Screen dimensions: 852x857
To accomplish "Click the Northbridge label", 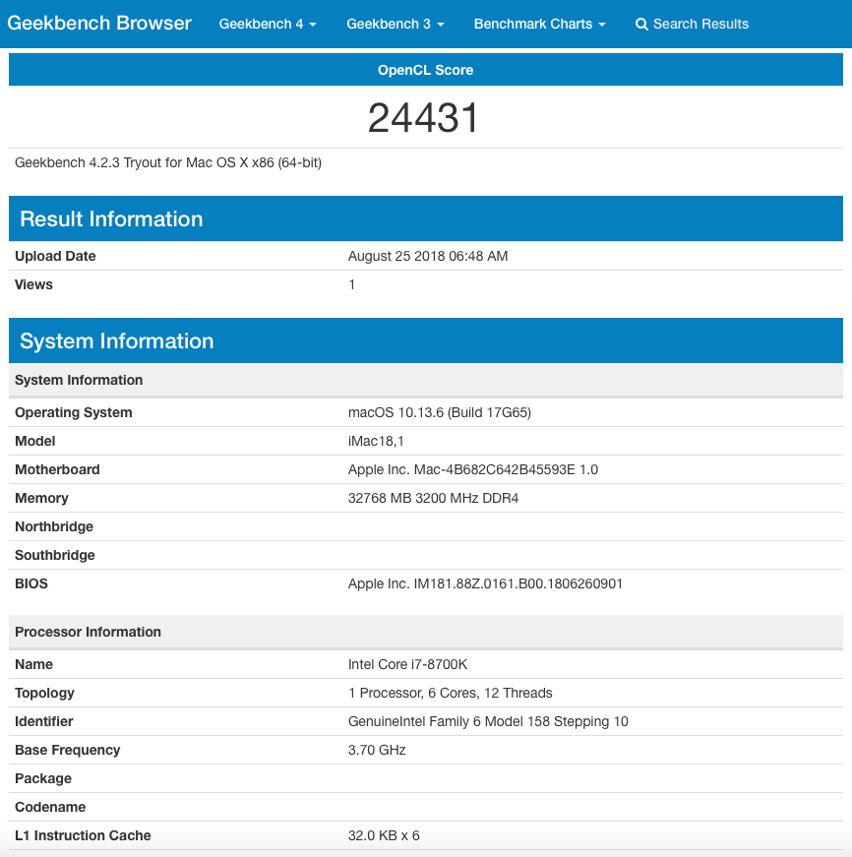I will pos(54,526).
